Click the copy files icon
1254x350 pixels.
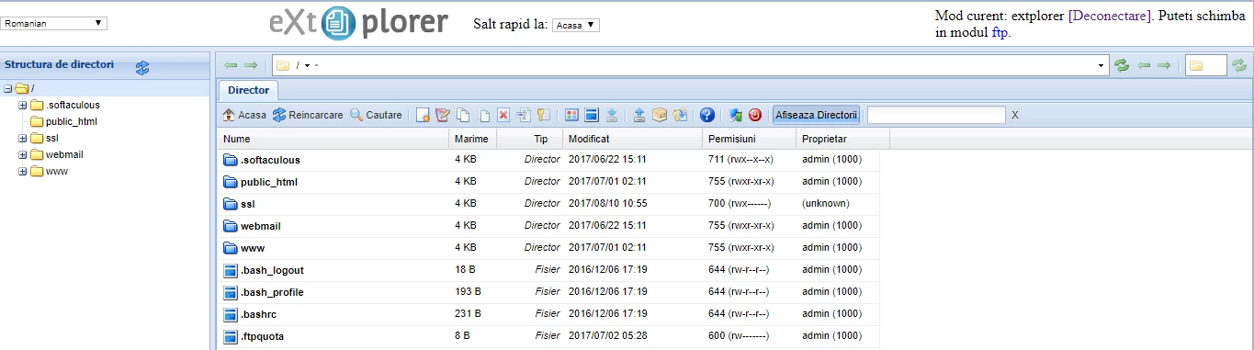(x=464, y=115)
